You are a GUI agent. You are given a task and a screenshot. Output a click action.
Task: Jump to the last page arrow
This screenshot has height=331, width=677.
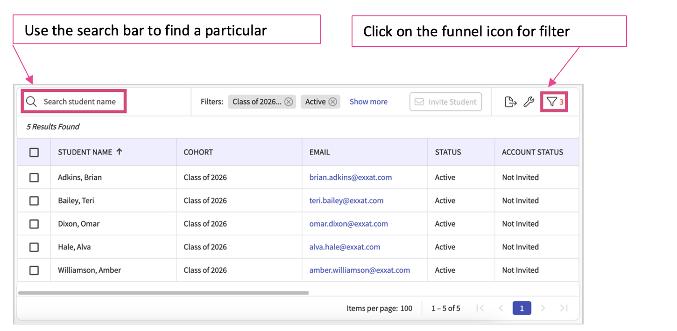(564, 308)
